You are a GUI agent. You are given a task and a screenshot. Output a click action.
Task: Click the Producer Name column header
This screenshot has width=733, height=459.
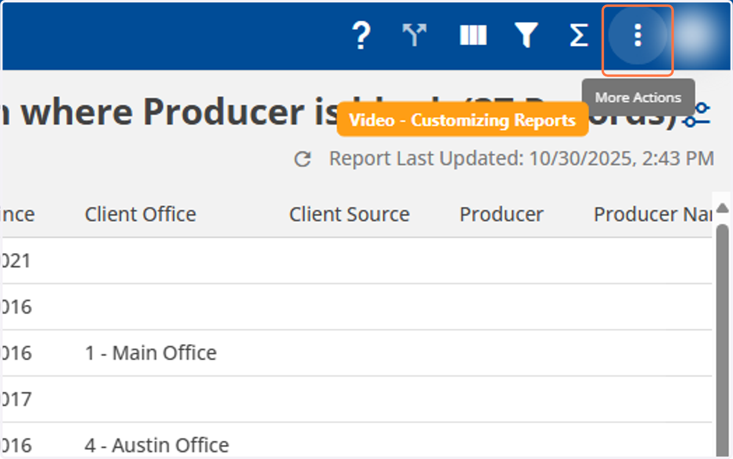[652, 215]
